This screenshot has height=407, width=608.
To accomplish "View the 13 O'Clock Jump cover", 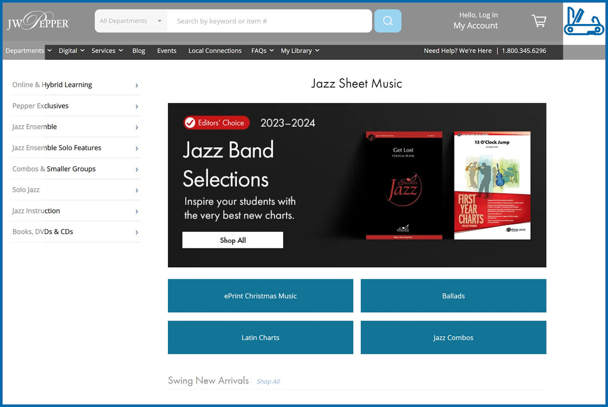I will (x=492, y=185).
